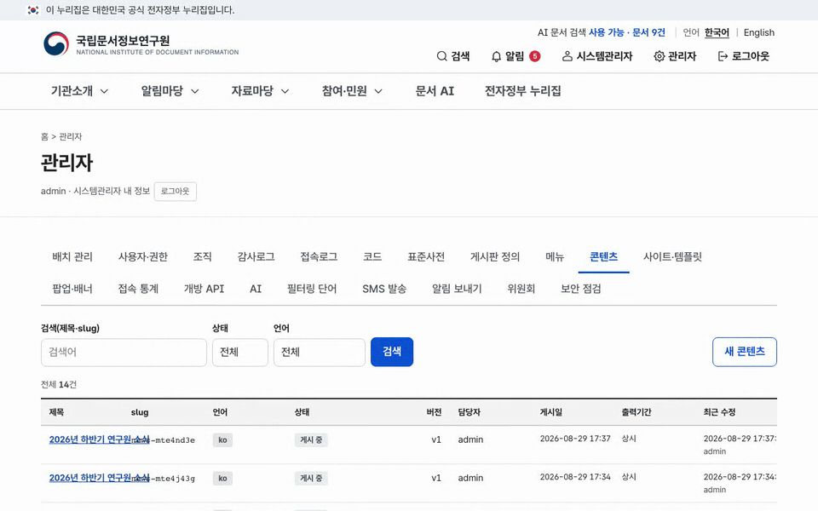Switch to the AI admin tab
The height and width of the screenshot is (511, 818).
point(256,289)
